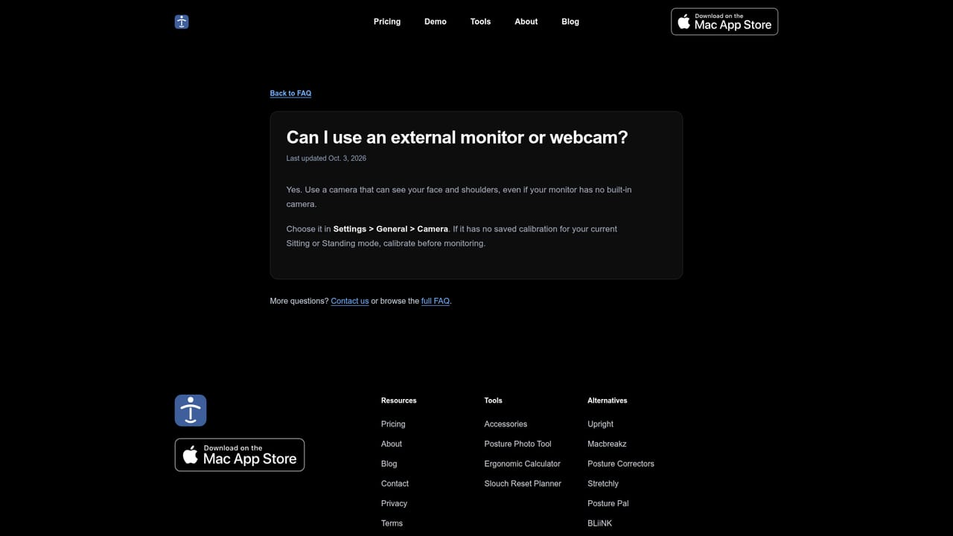Open the Pricing page from the top navigation

coord(387,22)
